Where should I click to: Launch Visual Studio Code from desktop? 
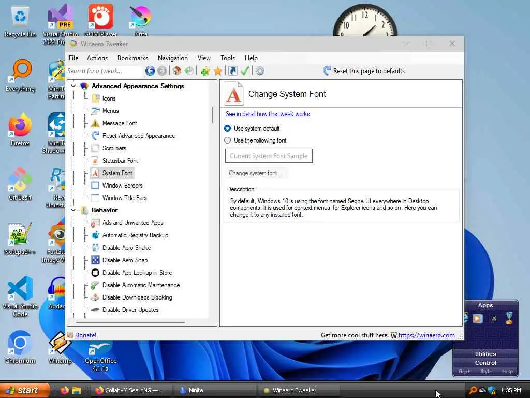[x=20, y=297]
